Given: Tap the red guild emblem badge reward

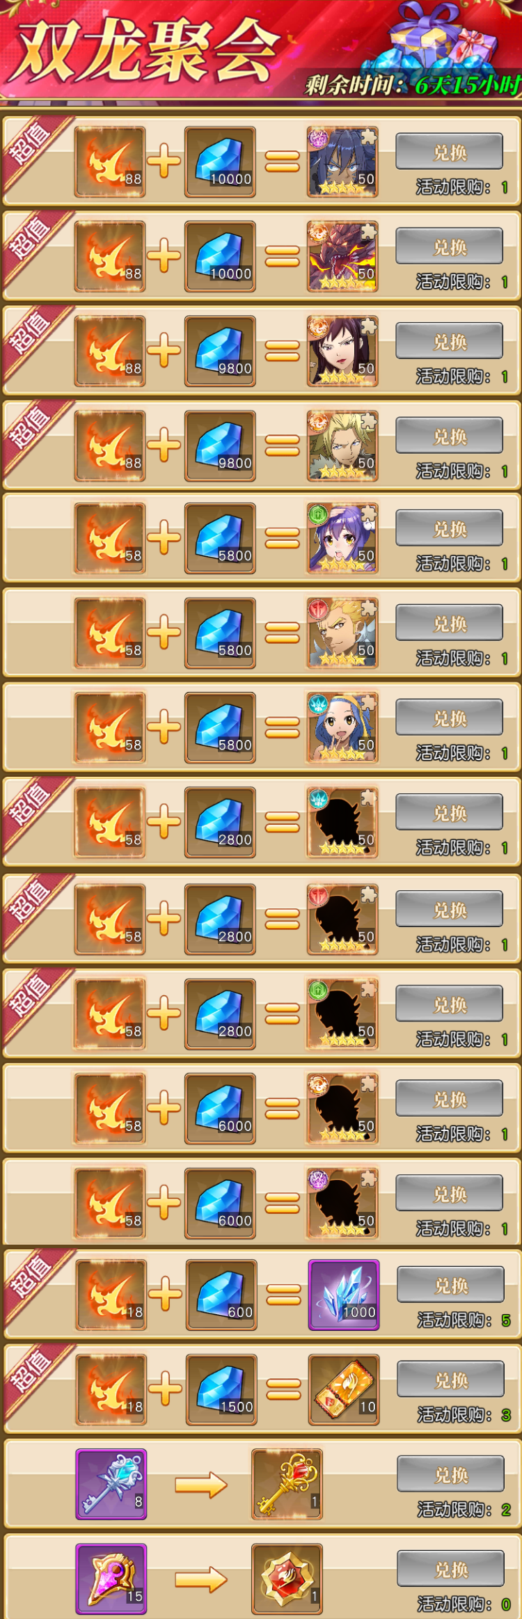Looking at the screenshot, I should [x=287, y=1579].
